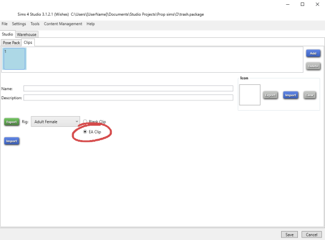Focus the Description input field
The image size is (325, 240).
[x=128, y=97]
